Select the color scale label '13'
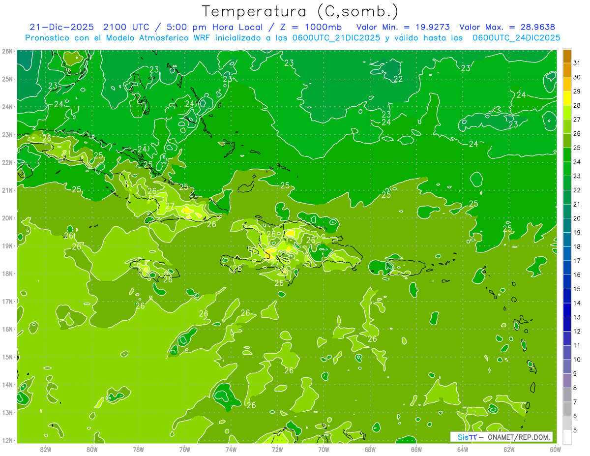Image resolution: width=590 pixels, height=456 pixels. click(577, 317)
